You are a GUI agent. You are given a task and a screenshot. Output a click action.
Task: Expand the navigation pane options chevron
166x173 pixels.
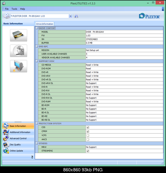point(32,157)
